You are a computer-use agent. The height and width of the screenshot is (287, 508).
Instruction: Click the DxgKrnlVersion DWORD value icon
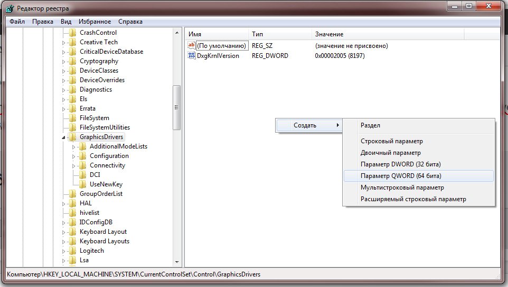coord(192,56)
